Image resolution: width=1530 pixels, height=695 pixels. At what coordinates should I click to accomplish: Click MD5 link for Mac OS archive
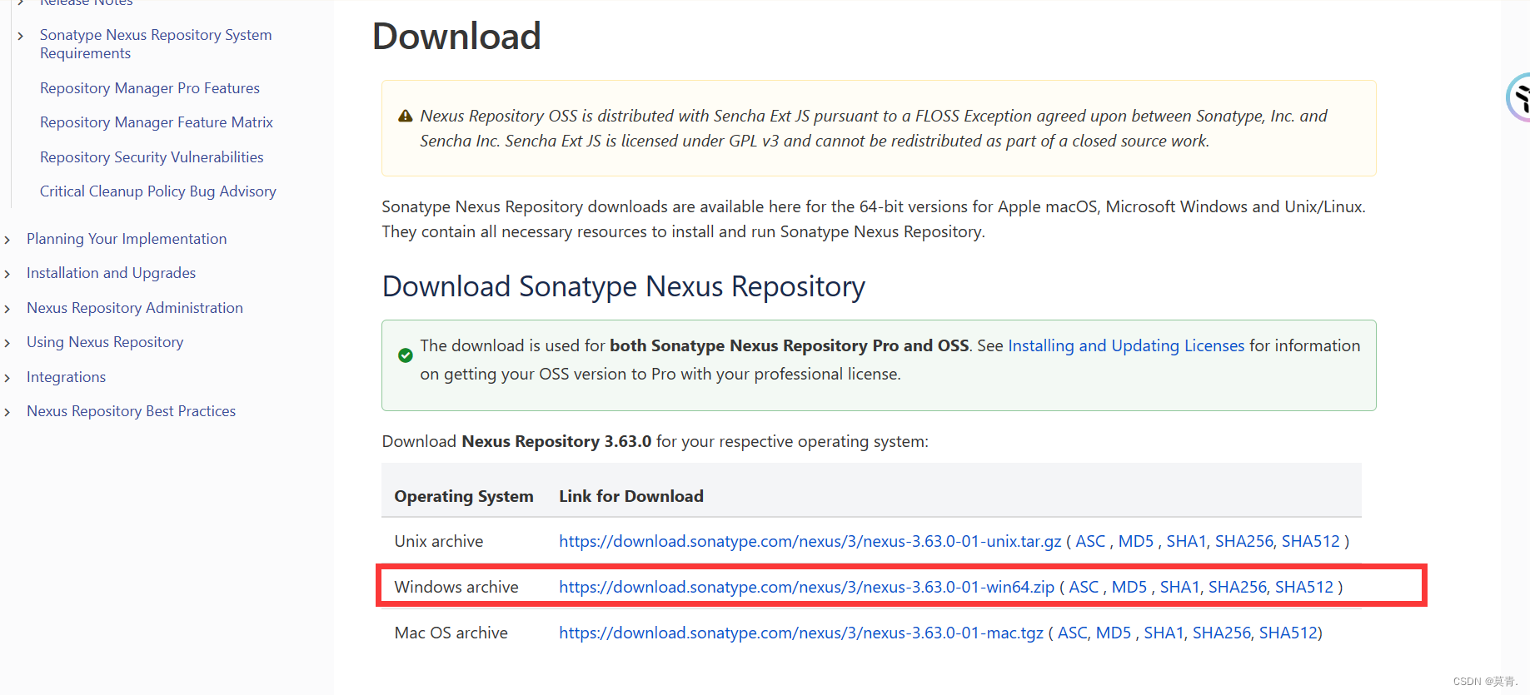coord(1114,633)
